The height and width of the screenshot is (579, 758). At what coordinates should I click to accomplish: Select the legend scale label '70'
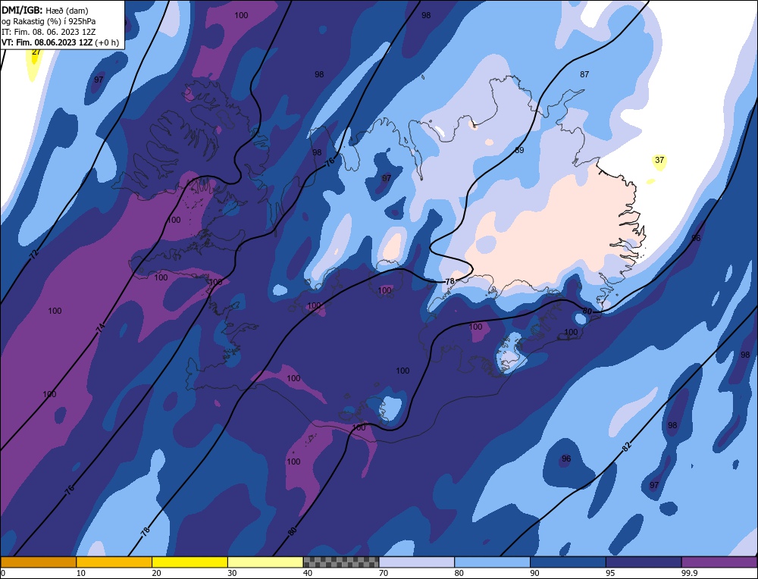tap(384, 573)
